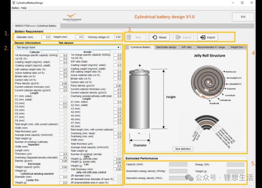Click the Working voltage (V) field
Screen dimensions: 262x188
coord(118,37)
